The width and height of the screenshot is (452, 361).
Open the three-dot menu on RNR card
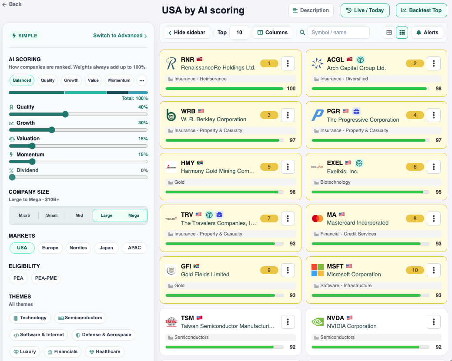pos(288,63)
